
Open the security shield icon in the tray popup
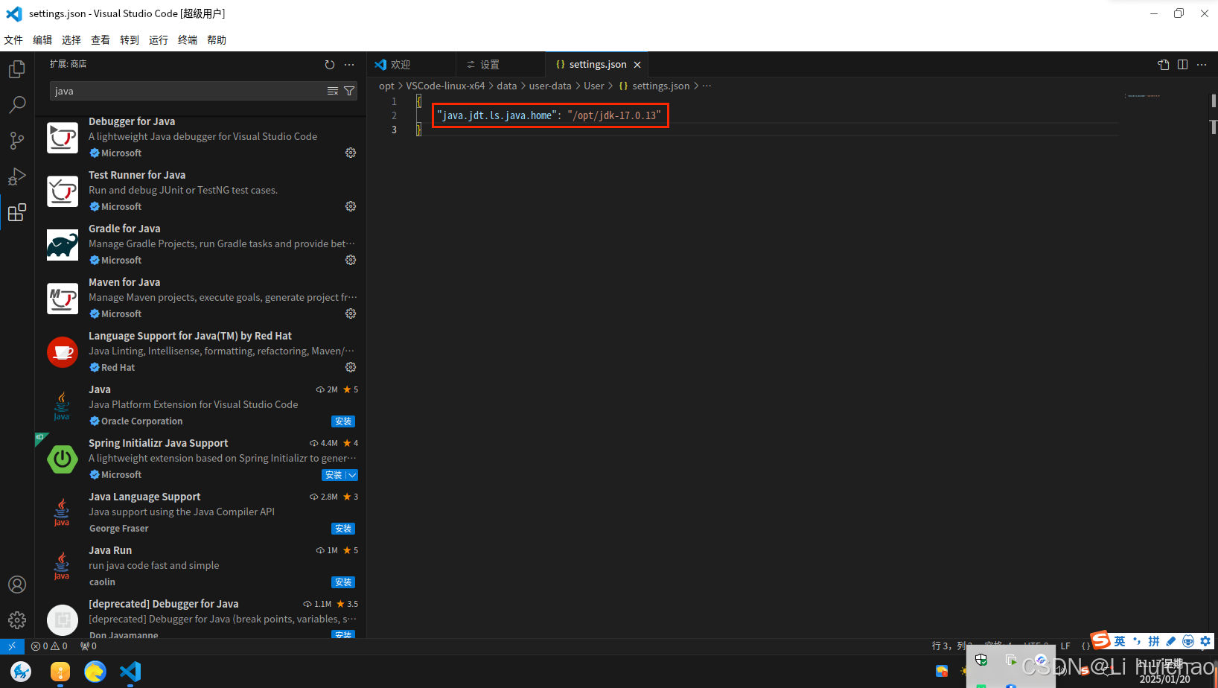(981, 660)
